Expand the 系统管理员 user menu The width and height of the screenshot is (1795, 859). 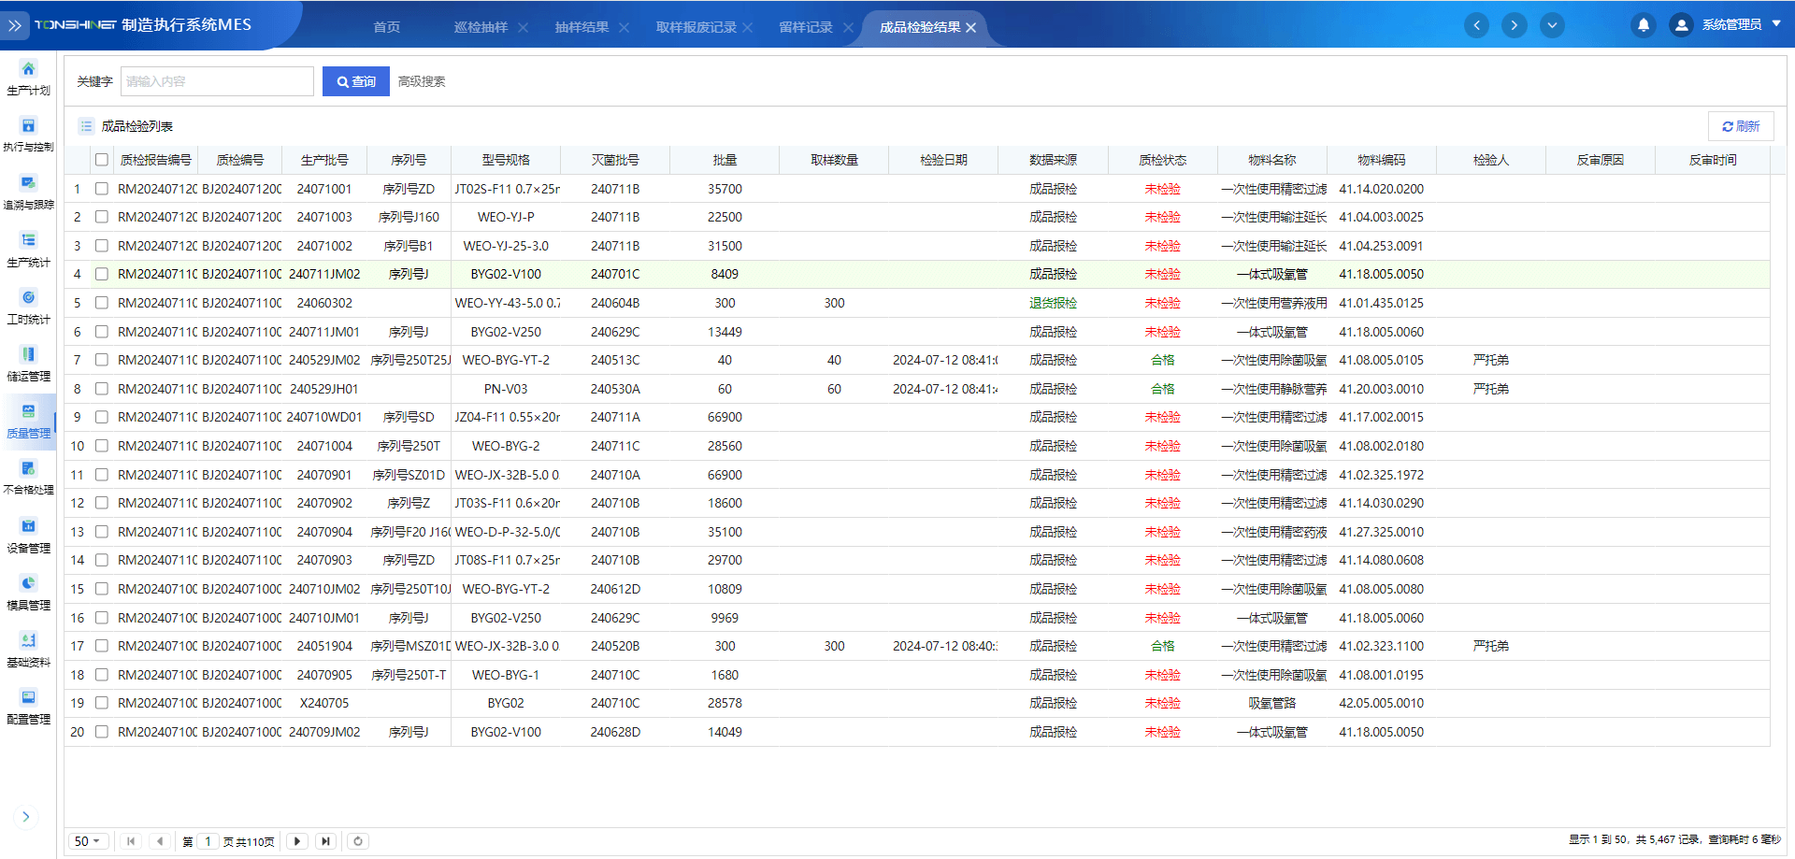coord(1730,25)
